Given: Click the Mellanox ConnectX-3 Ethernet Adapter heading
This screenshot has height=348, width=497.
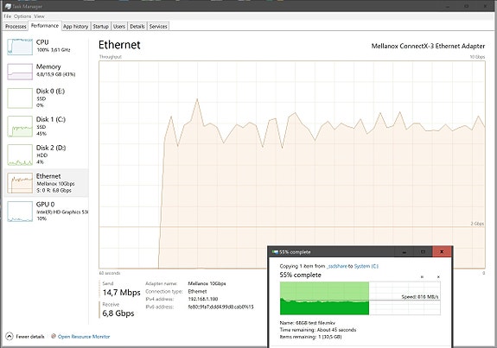Looking at the screenshot, I should tap(428, 47).
